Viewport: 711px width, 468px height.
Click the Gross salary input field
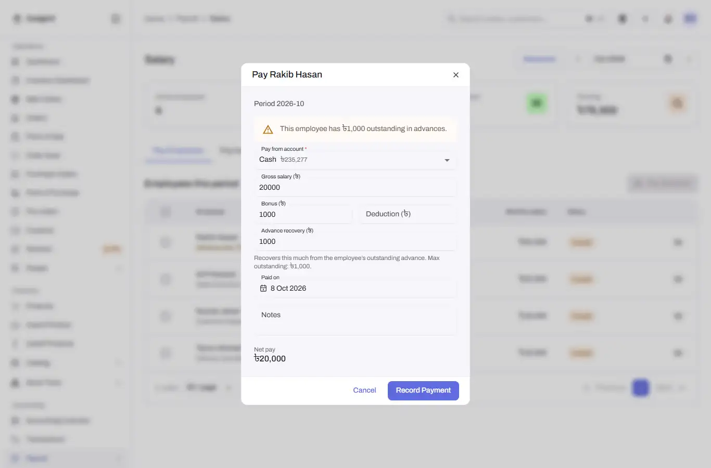click(x=355, y=187)
